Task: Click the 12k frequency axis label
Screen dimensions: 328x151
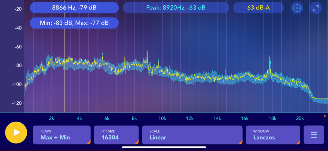Action: (189, 118)
